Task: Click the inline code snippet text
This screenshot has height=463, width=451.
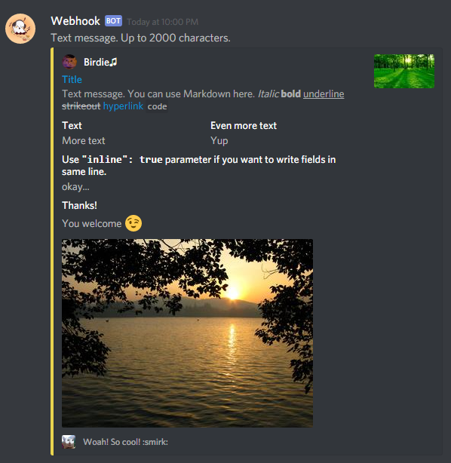Action: pos(157,106)
